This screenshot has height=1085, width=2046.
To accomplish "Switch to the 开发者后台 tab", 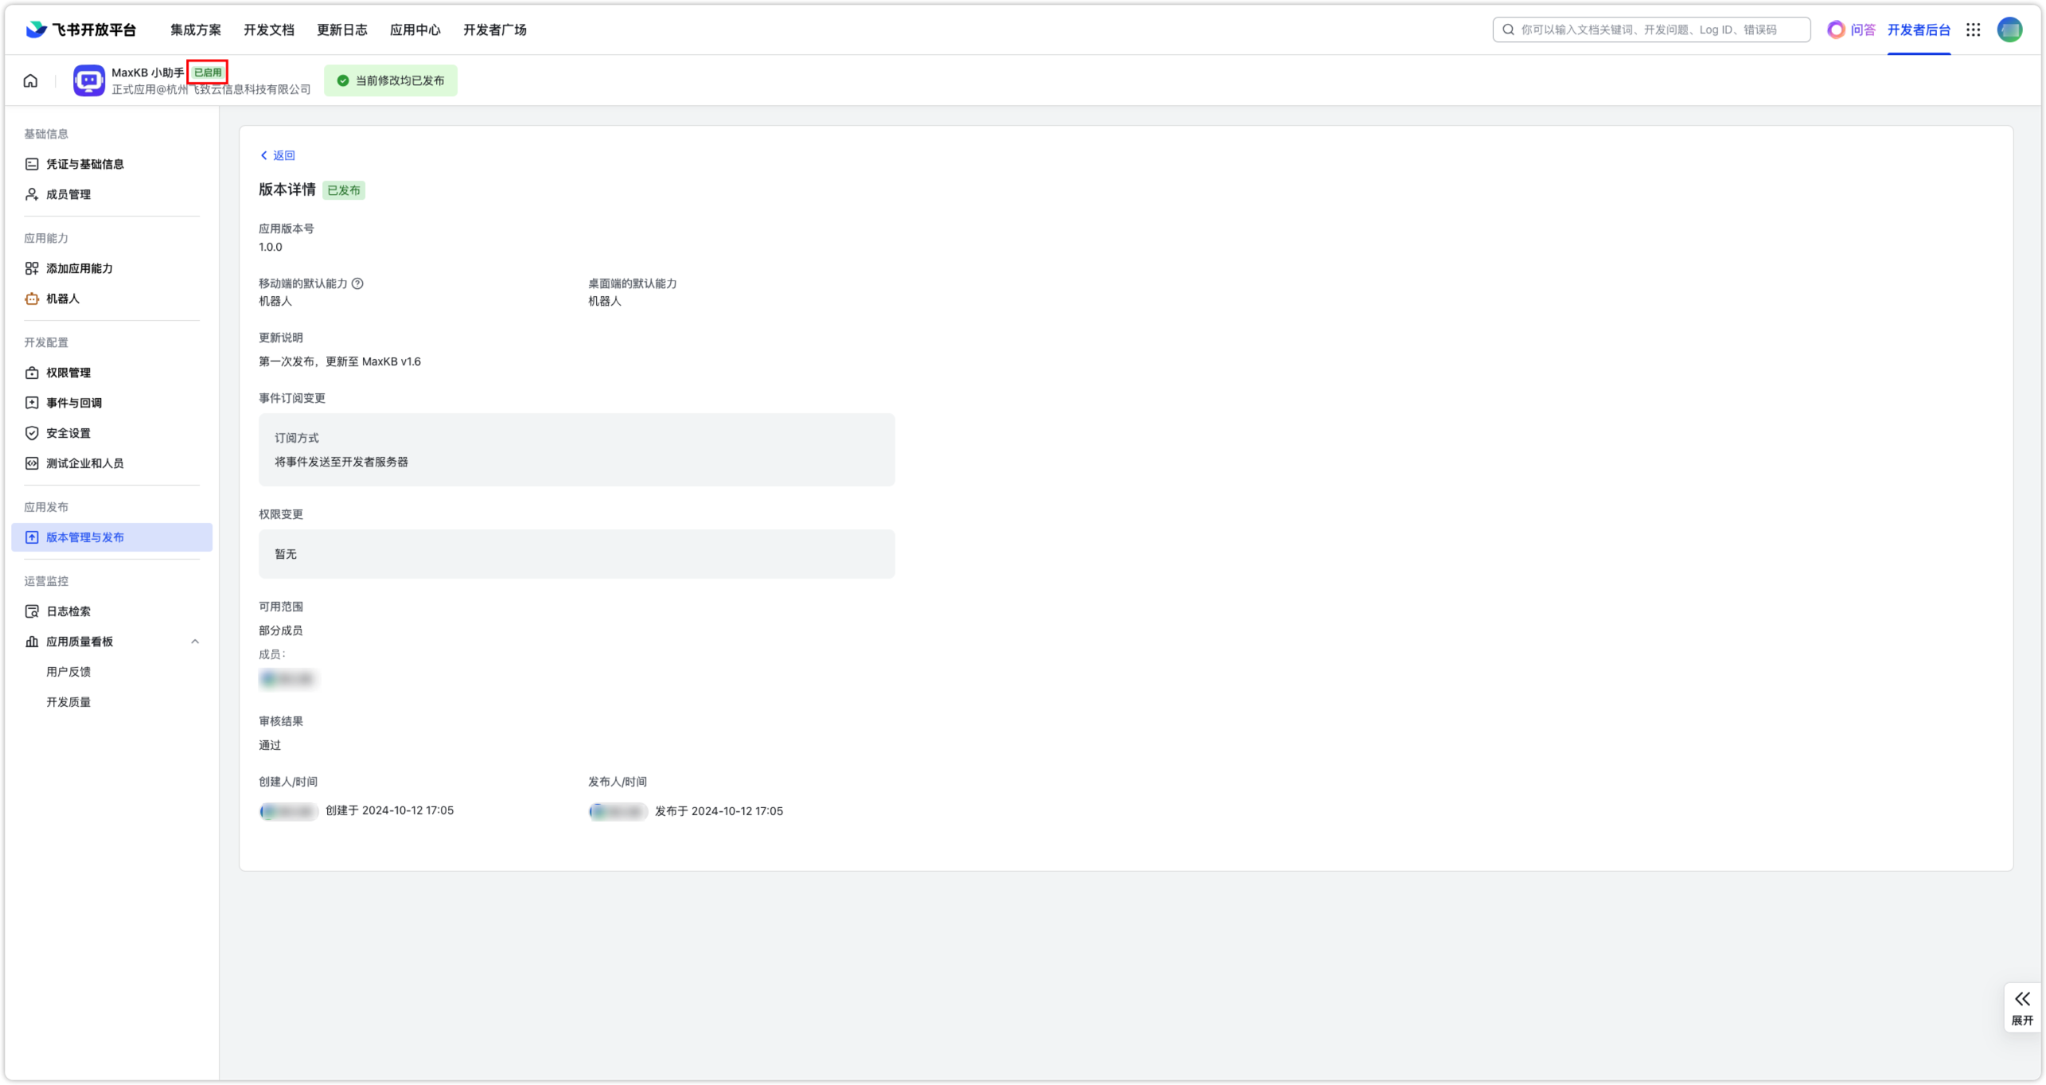I will (x=1918, y=29).
